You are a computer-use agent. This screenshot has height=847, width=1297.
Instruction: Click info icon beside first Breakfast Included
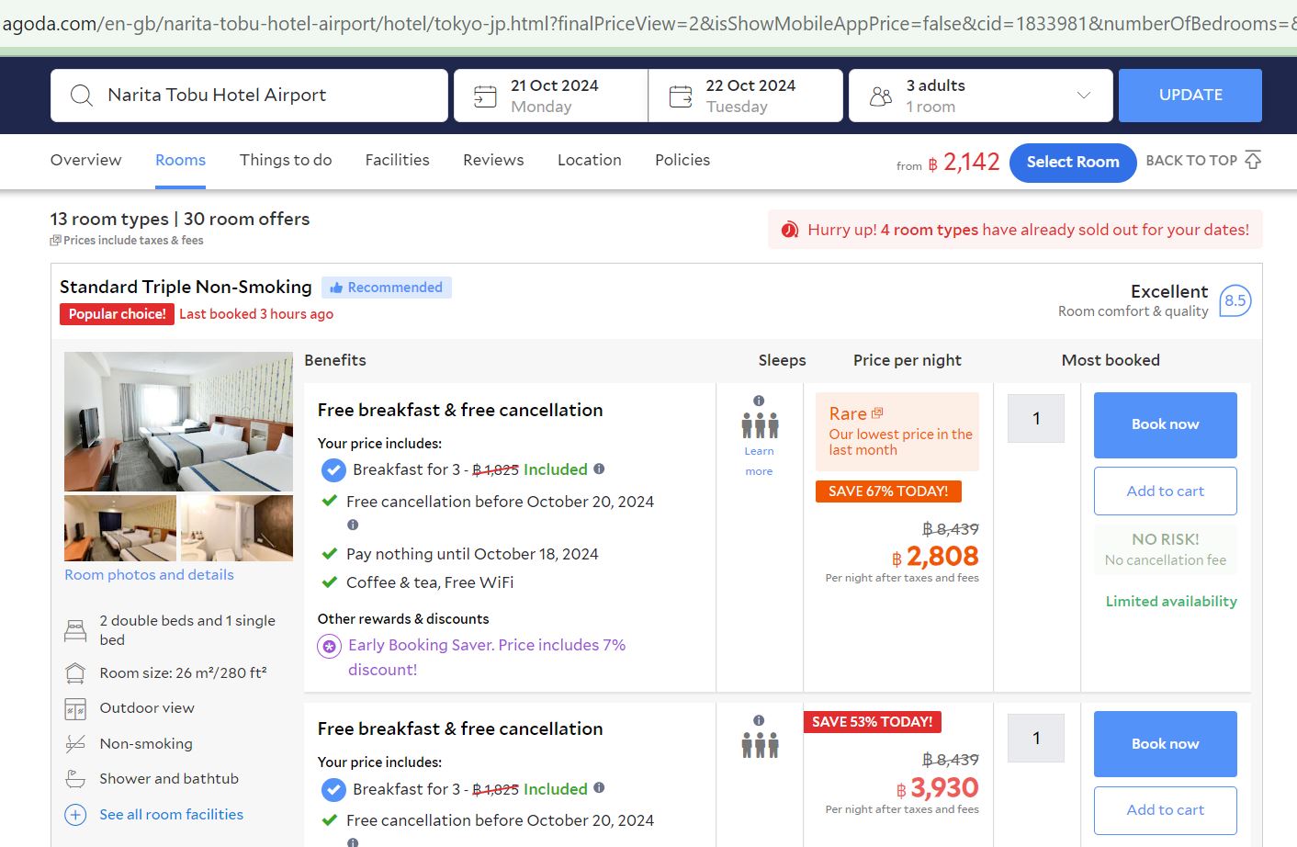(599, 469)
